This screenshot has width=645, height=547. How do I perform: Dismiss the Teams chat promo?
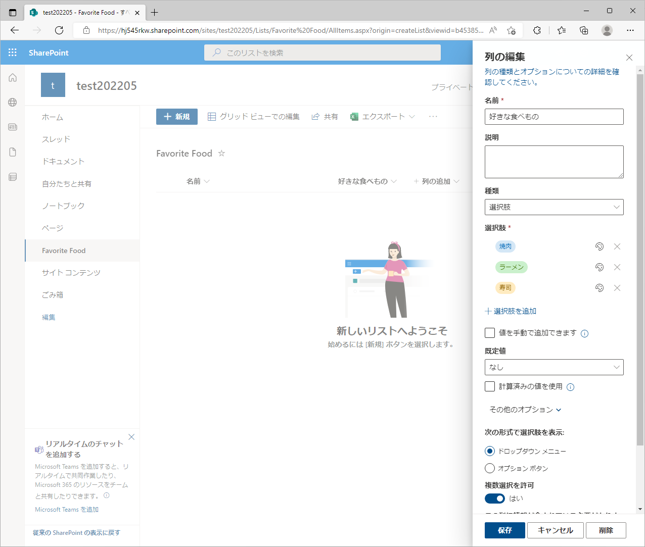pyautogui.click(x=131, y=437)
